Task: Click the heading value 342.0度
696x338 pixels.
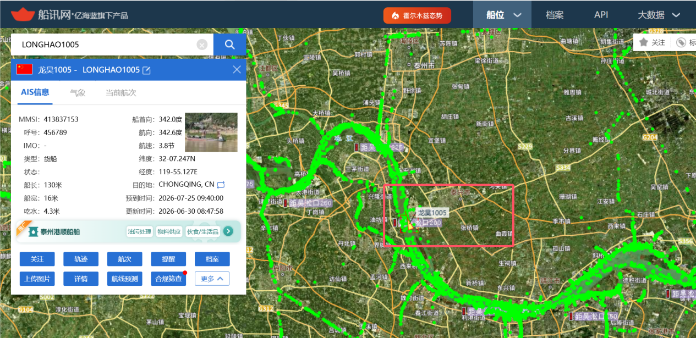Action: (x=170, y=119)
